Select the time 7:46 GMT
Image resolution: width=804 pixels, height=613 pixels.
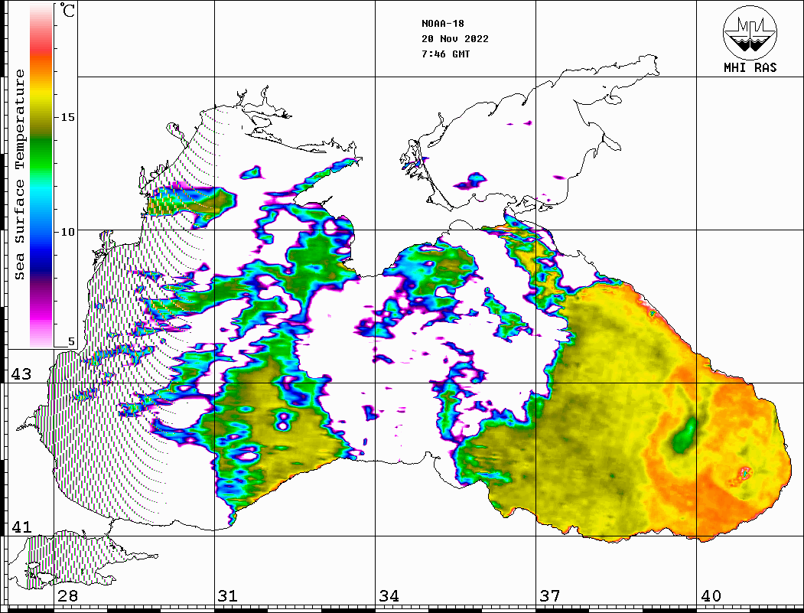(x=445, y=54)
